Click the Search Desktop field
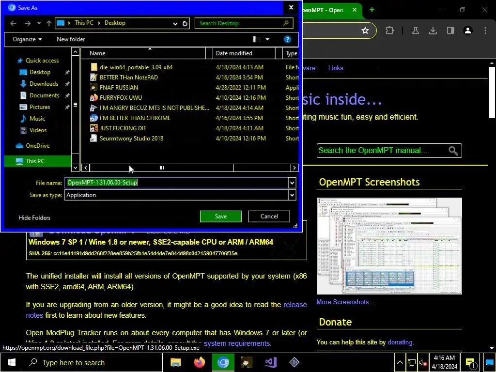Screen dimensions: 496x372 (x=244, y=23)
